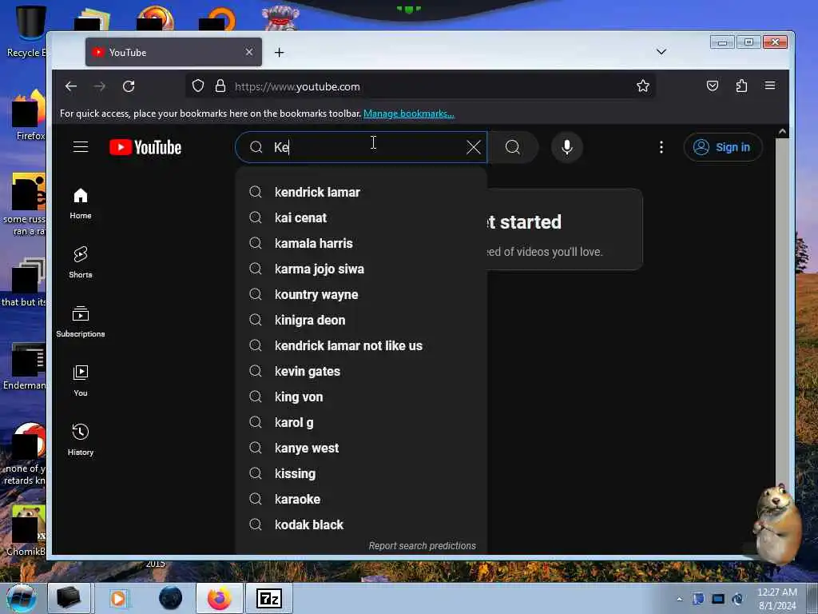The height and width of the screenshot is (614, 818).
Task: Choose suggestion "kai cenat"
Action: point(362,217)
